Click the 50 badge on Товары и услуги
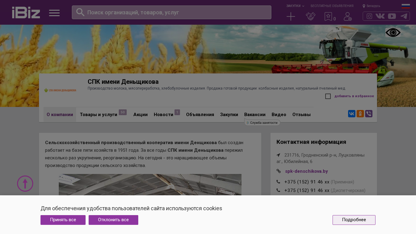 tap(123, 112)
